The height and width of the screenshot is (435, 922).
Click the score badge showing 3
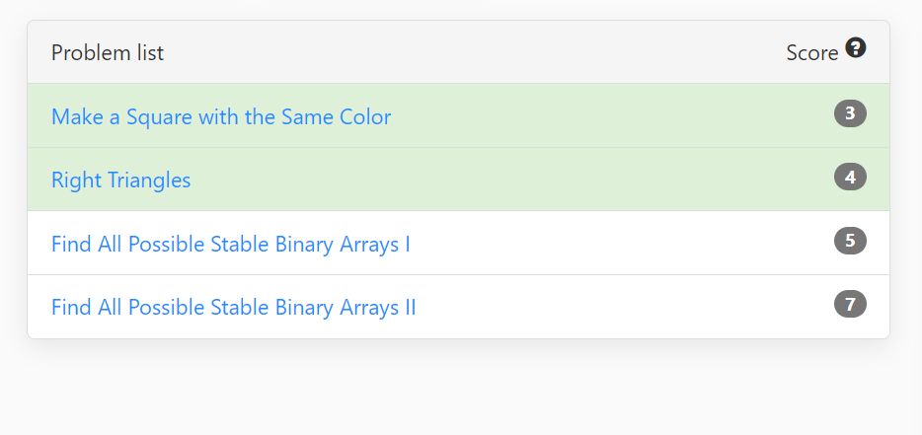pos(850,113)
